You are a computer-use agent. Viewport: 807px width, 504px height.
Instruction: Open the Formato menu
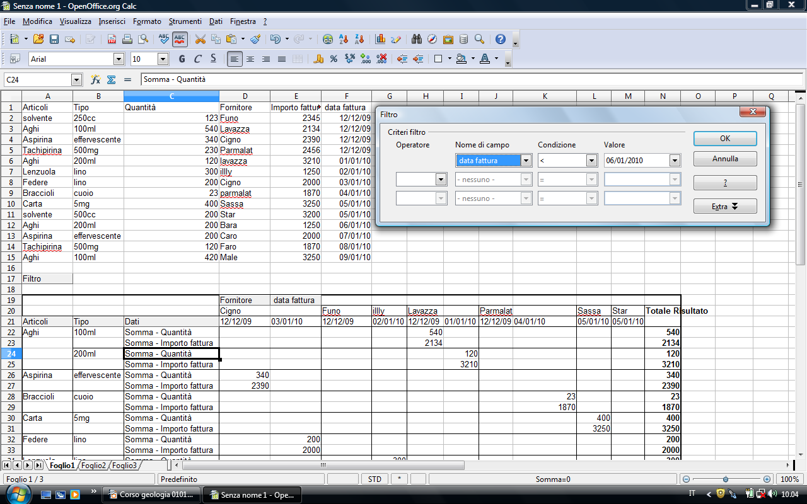tap(147, 21)
